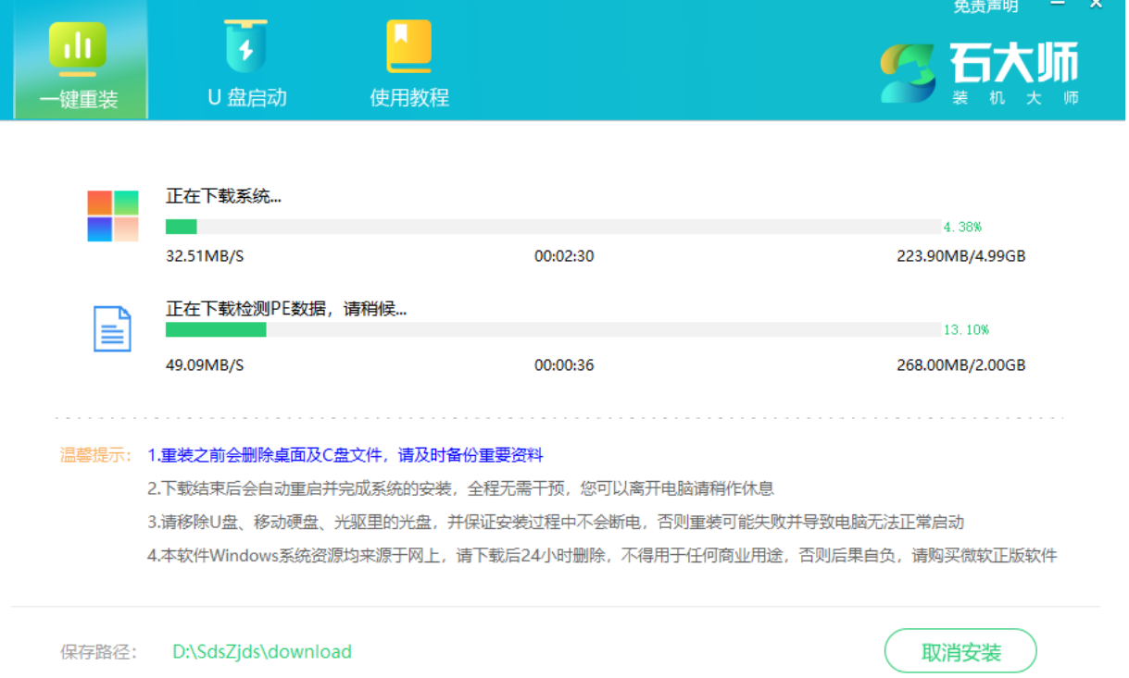Screen dimensions: 1129x678
Task: Click the Windows logo beside system download
Action: point(113,216)
